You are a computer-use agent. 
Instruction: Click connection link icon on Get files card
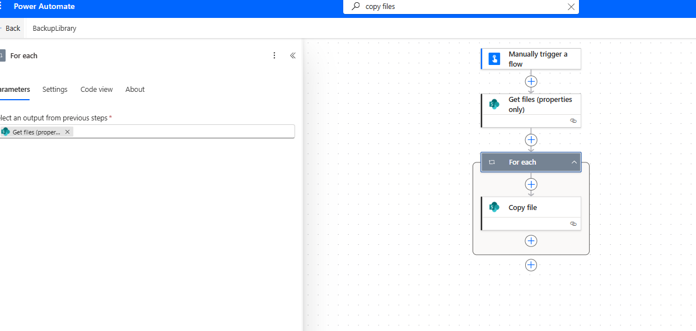[573, 120]
